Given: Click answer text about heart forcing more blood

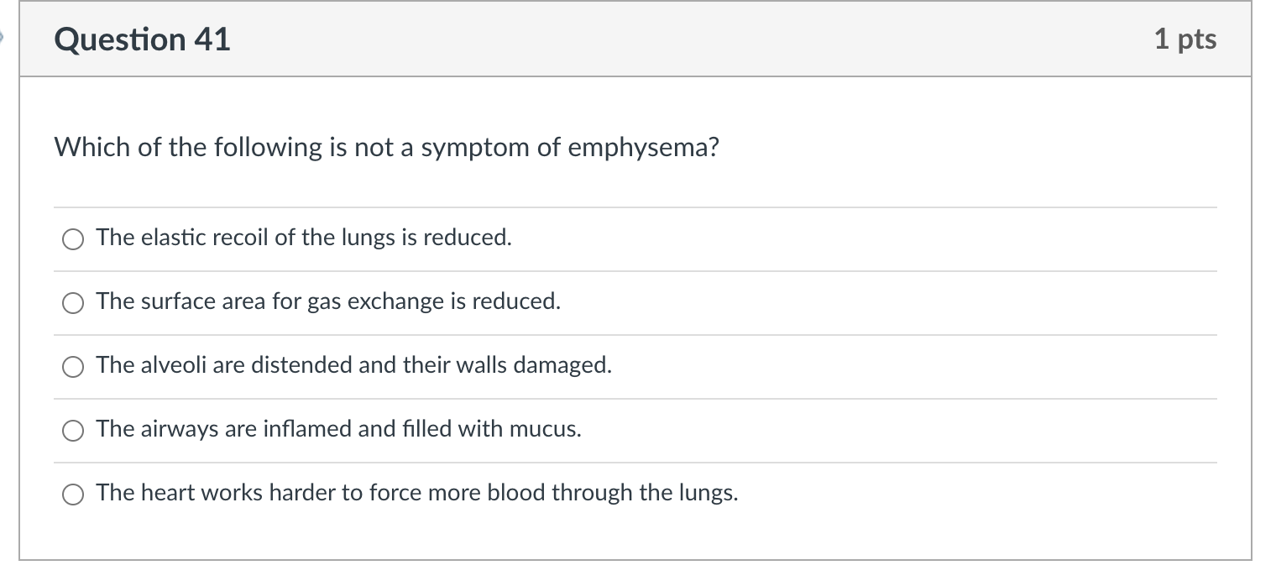Looking at the screenshot, I should click(x=417, y=494).
